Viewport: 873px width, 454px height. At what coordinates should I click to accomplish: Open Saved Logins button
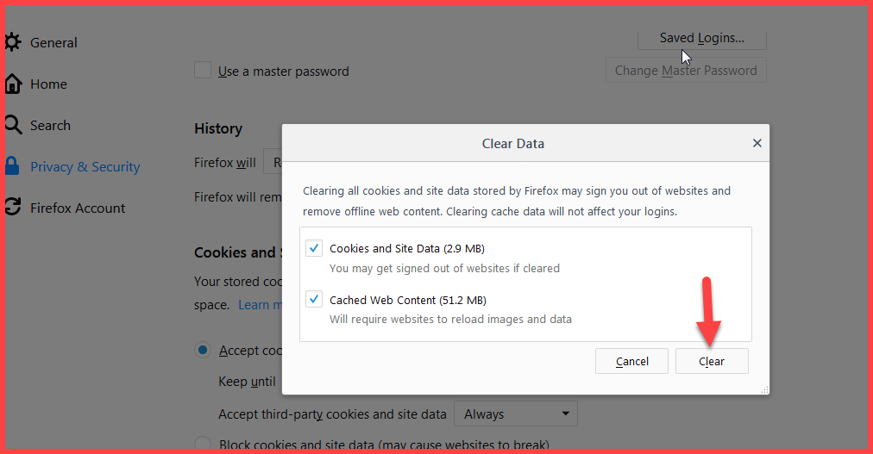tap(702, 39)
